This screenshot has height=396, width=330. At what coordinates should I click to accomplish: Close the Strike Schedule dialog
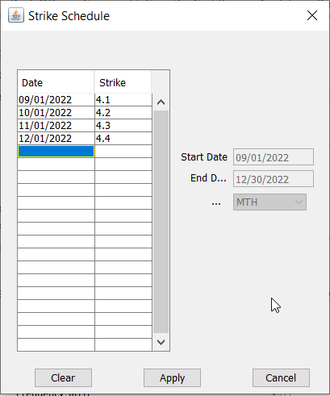312,15
